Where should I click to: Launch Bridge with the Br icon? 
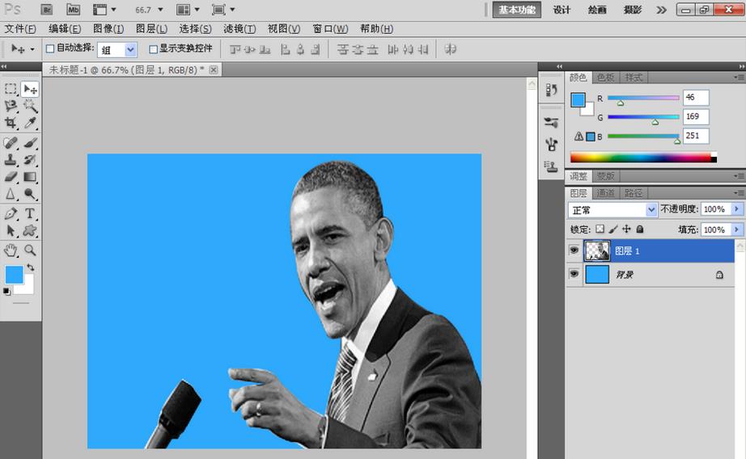point(47,10)
